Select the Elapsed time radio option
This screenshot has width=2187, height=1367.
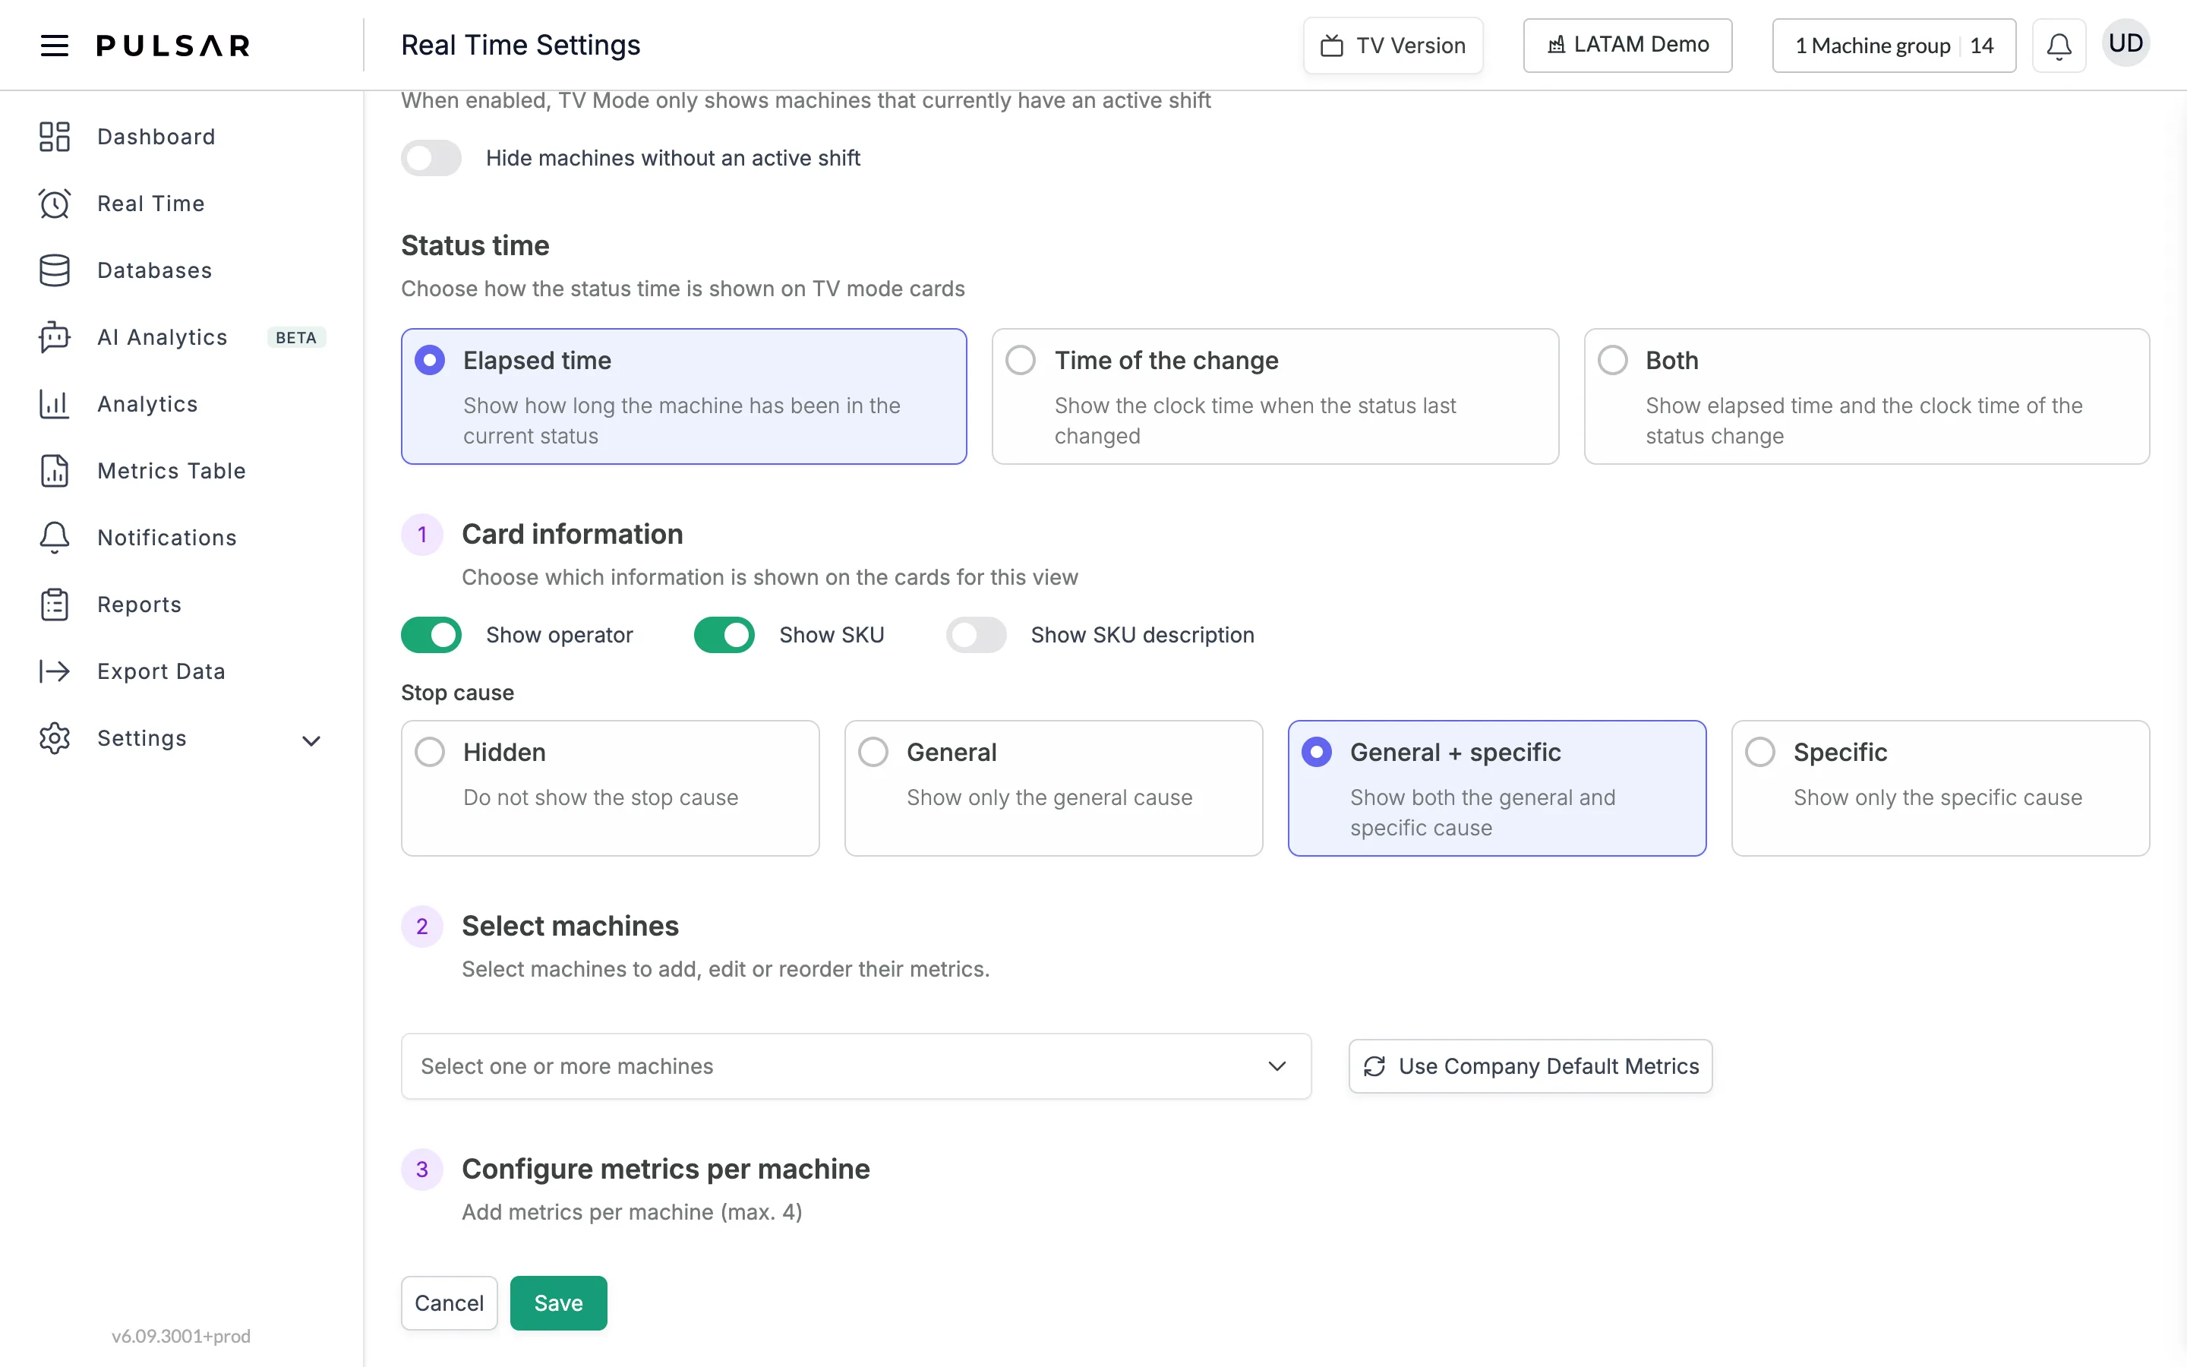(x=684, y=396)
